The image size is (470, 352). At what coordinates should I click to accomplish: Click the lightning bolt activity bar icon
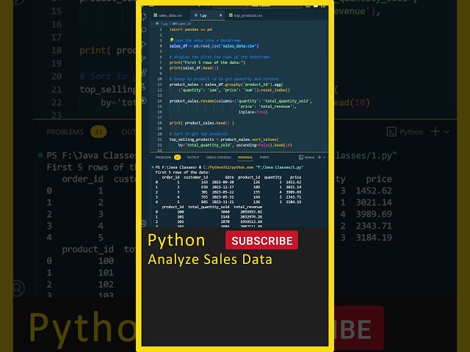pos(144,100)
